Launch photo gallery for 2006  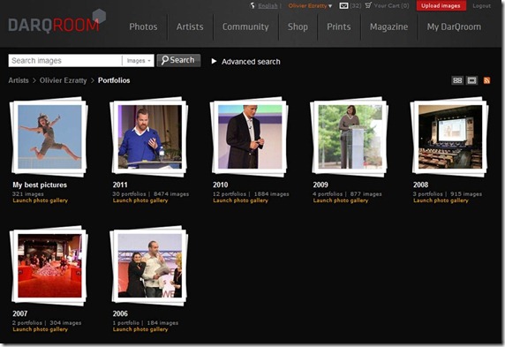(140, 329)
